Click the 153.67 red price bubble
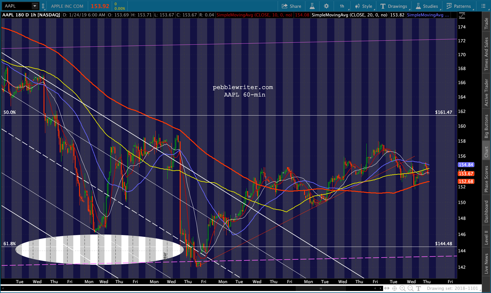Viewport: 491px width, 293px height. tap(466, 174)
